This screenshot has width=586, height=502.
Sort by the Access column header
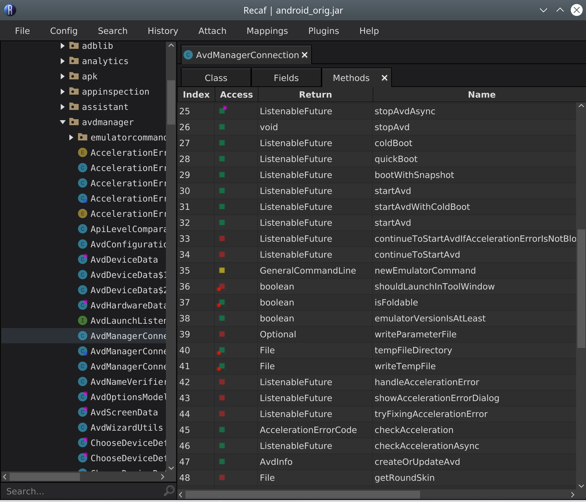click(236, 95)
